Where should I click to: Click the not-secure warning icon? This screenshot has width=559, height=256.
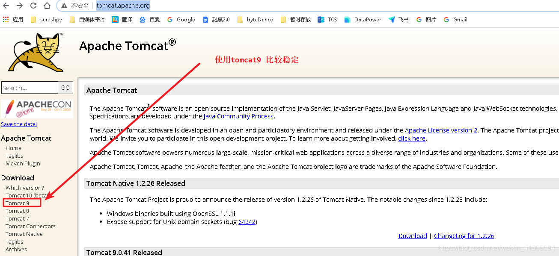coord(64,6)
